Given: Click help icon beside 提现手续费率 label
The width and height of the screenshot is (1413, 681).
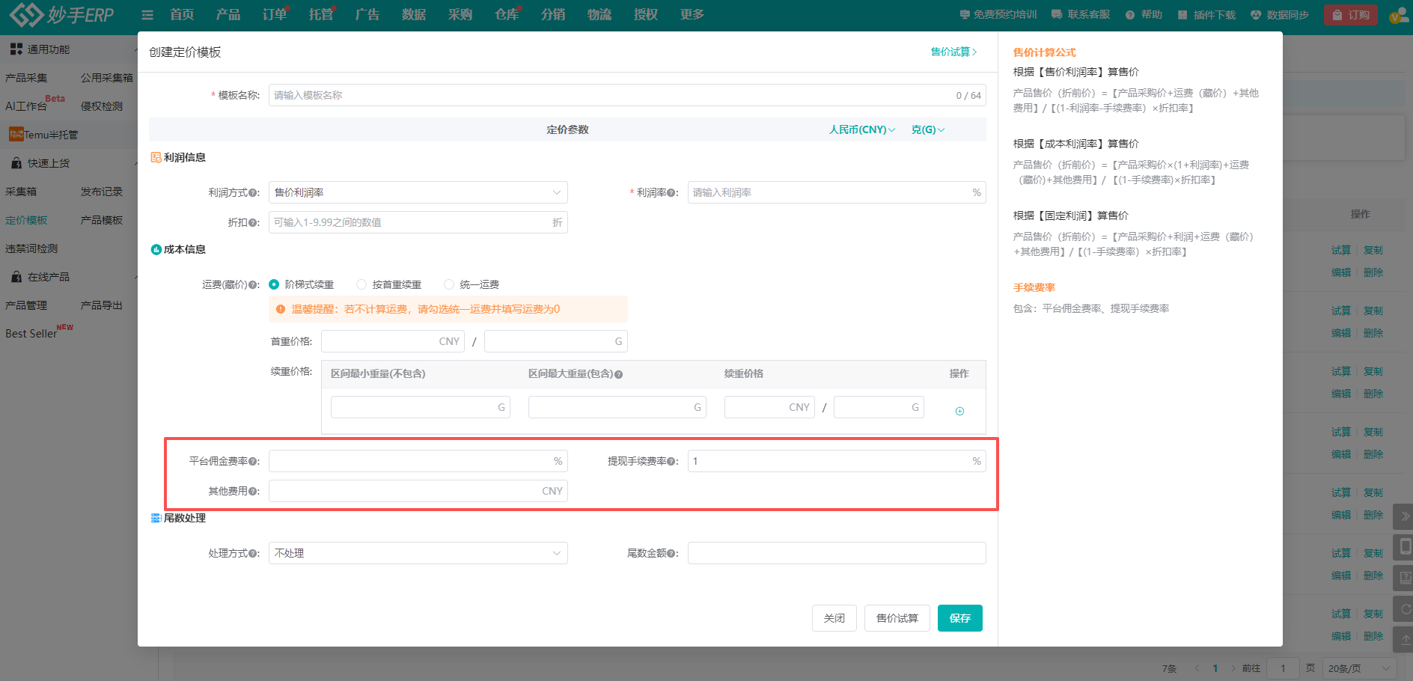Looking at the screenshot, I should (x=671, y=462).
